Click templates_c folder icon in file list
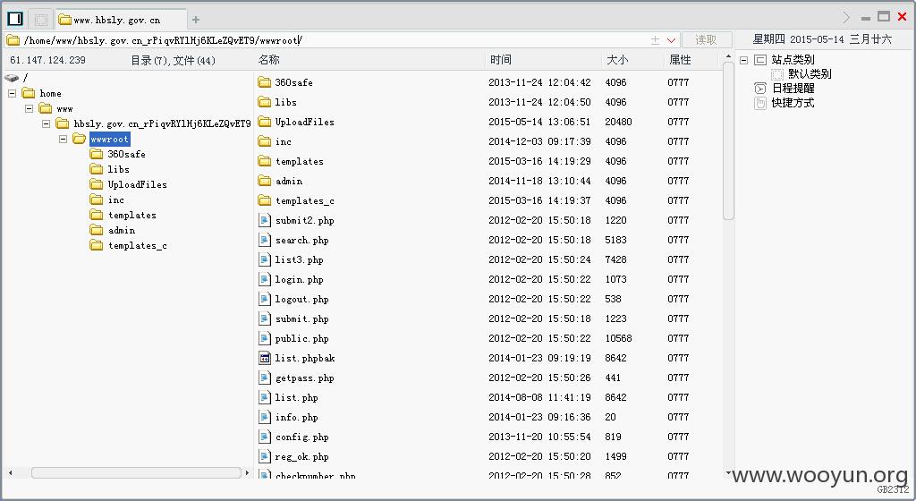This screenshot has width=916, height=501. pos(265,200)
